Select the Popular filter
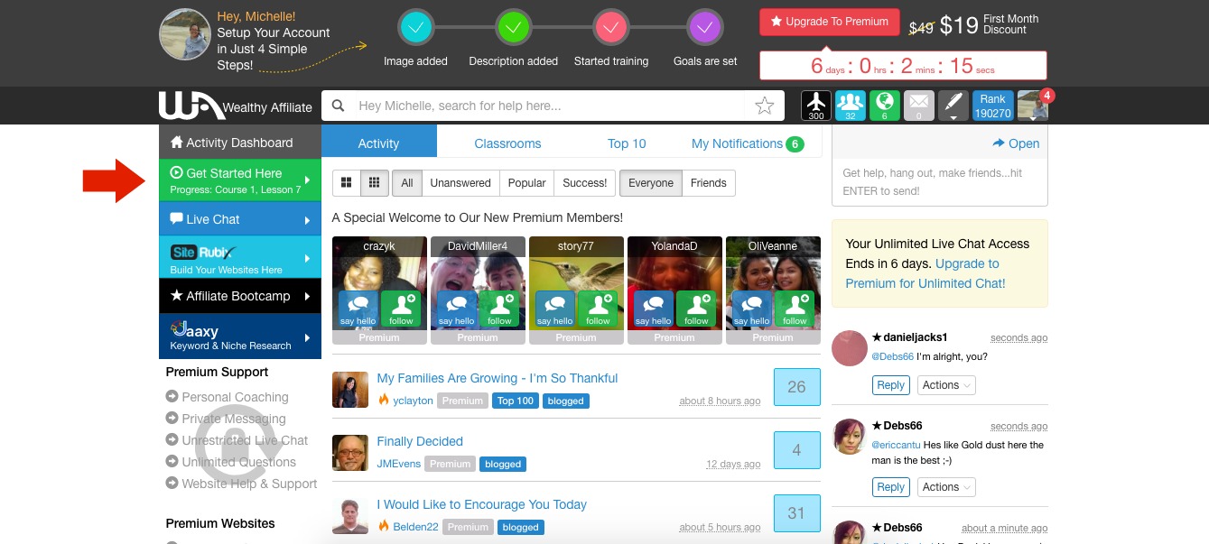Screen dimensions: 1209x544 [526, 183]
